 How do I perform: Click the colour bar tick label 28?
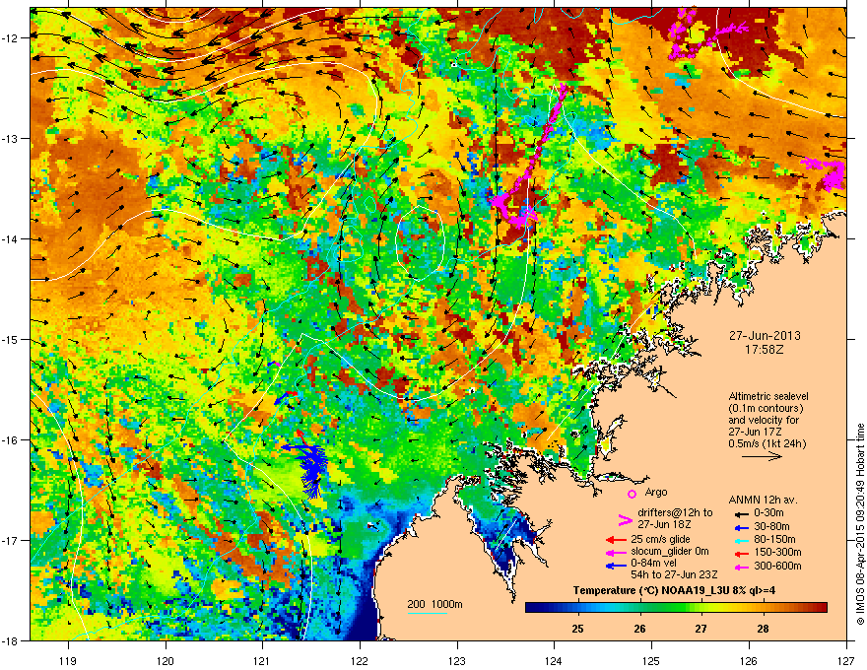[x=763, y=629]
